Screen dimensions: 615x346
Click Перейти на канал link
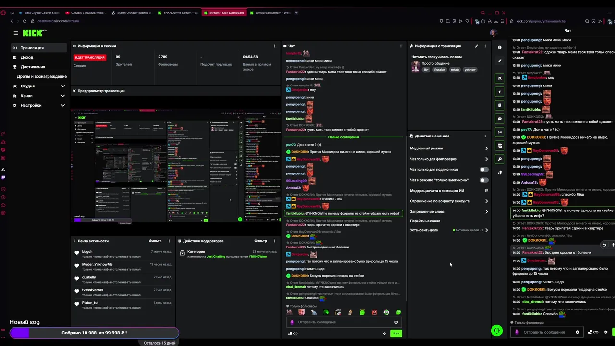pyautogui.click(x=425, y=221)
